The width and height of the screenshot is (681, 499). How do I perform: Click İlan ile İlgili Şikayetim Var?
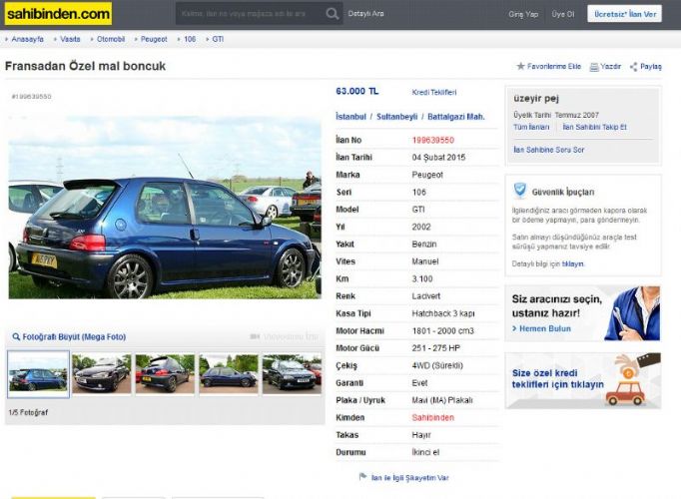(x=409, y=478)
